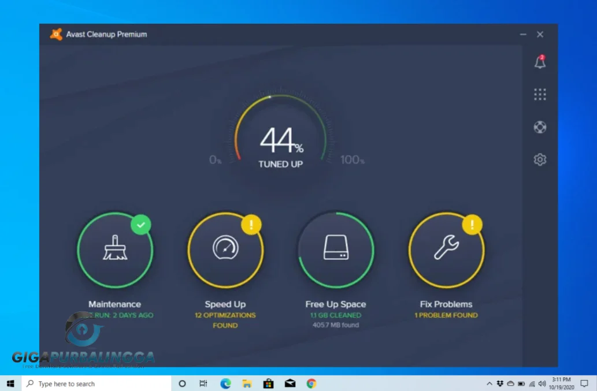Click "1 PROBLEM FOUND" text
The width and height of the screenshot is (597, 391).
446,315
